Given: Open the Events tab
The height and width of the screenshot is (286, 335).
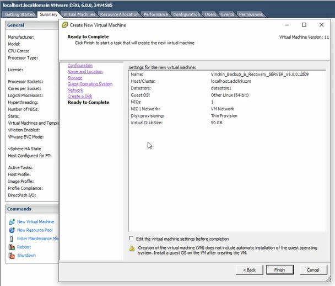Looking at the screenshot, I should click(x=228, y=14).
